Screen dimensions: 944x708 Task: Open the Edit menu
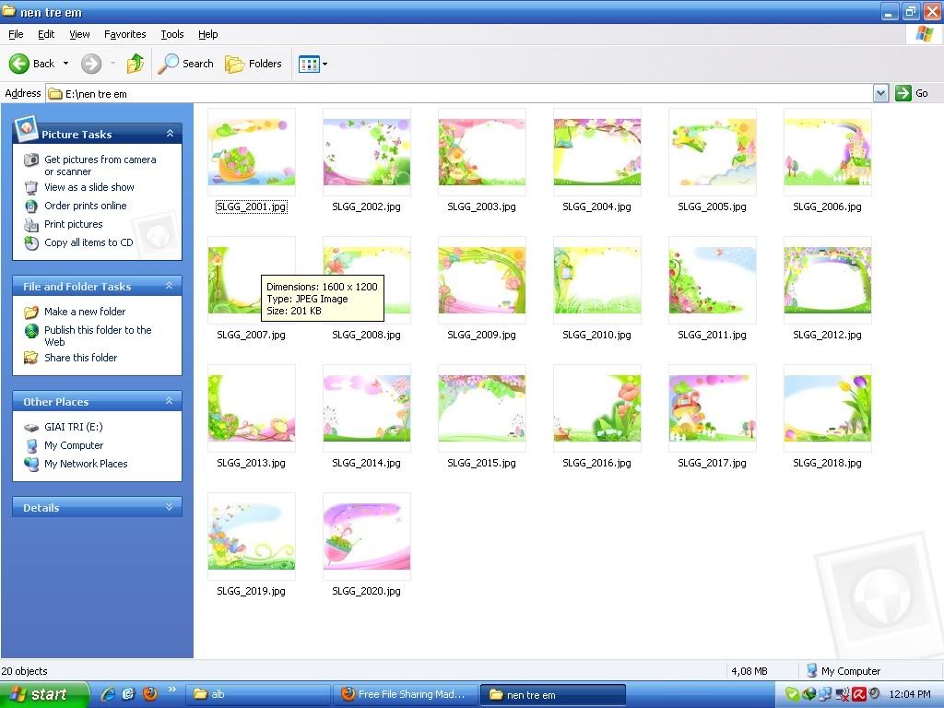coord(46,34)
